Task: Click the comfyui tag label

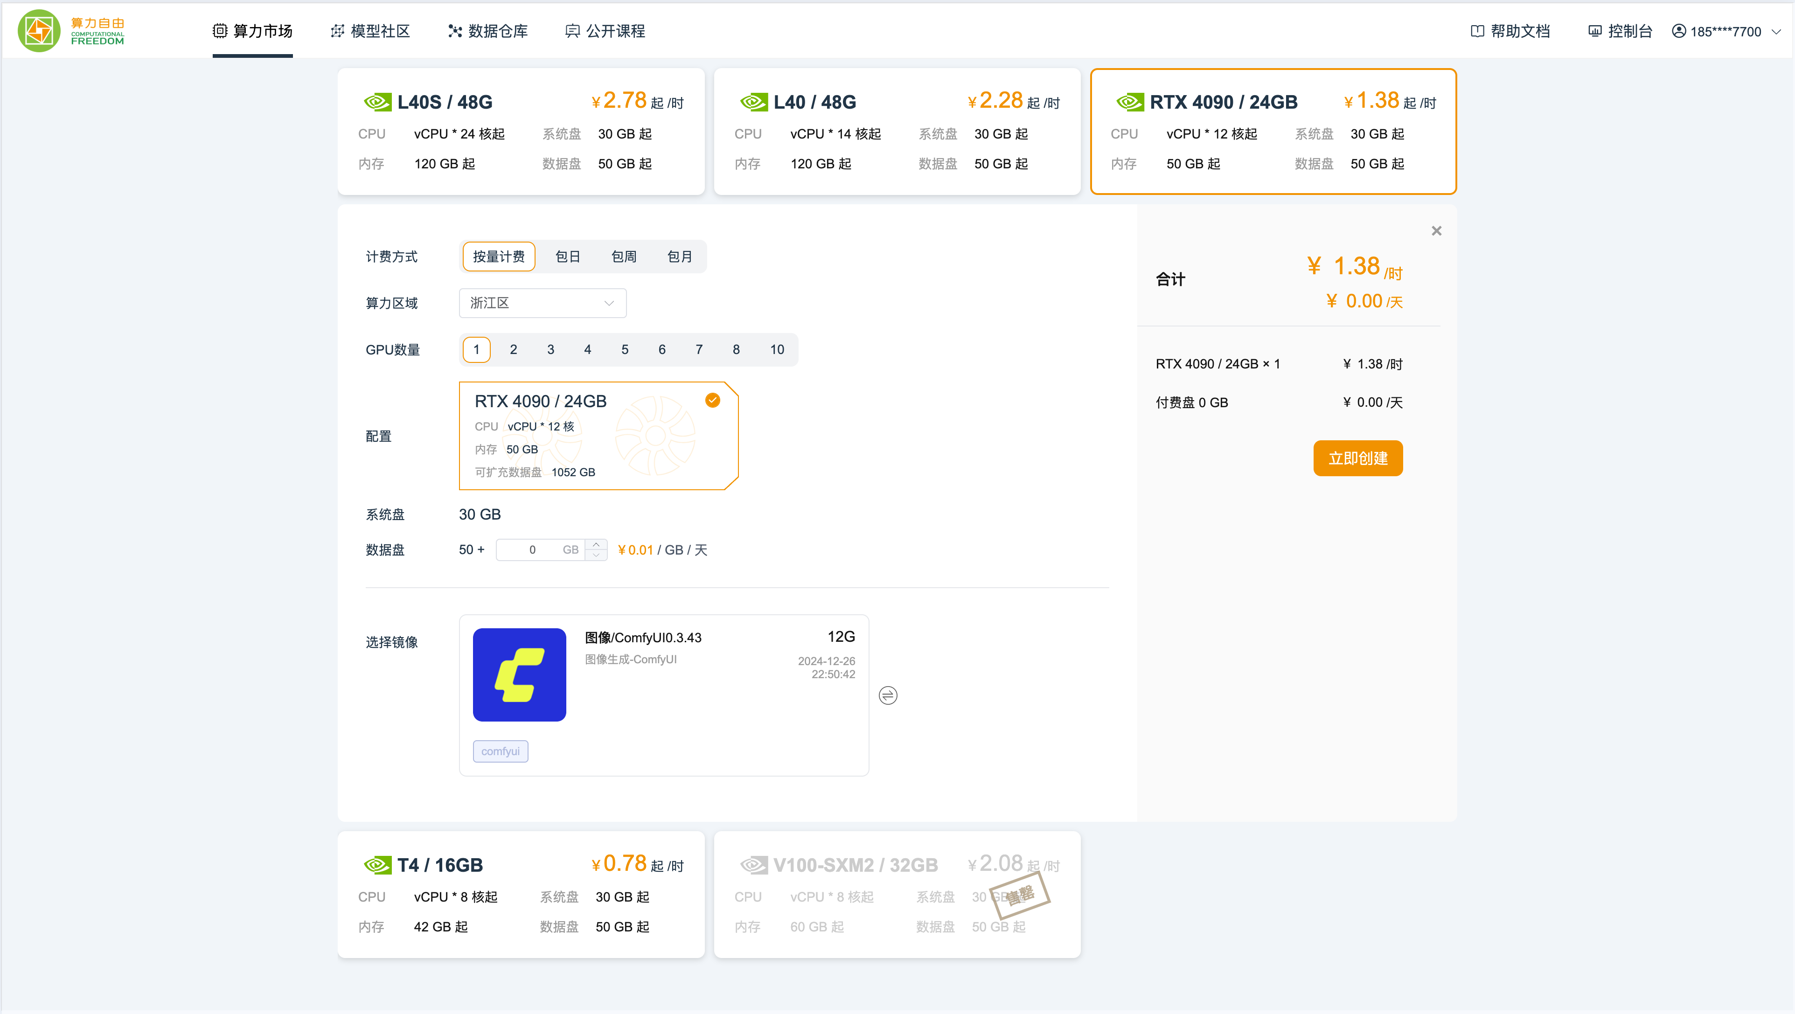Action: [x=501, y=751]
